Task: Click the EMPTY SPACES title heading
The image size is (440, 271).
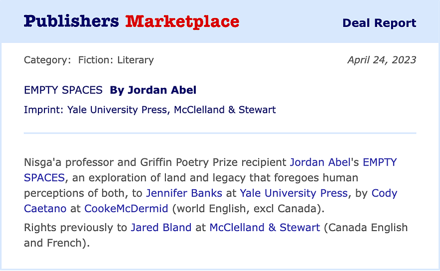Action: click(x=63, y=90)
